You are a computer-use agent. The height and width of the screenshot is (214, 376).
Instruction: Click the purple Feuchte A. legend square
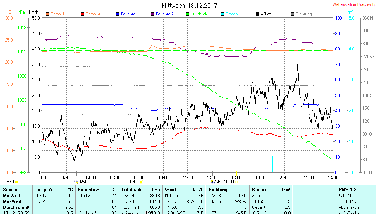tap(152, 14)
